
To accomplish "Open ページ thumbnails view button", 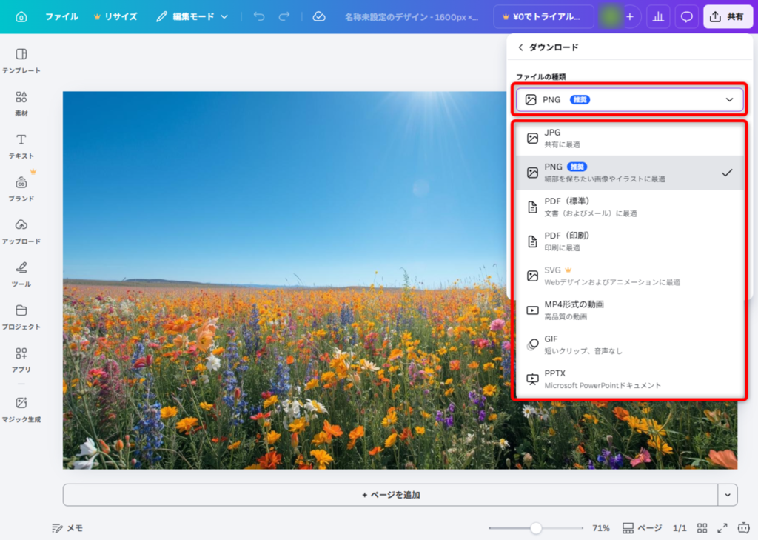I will (x=642, y=528).
